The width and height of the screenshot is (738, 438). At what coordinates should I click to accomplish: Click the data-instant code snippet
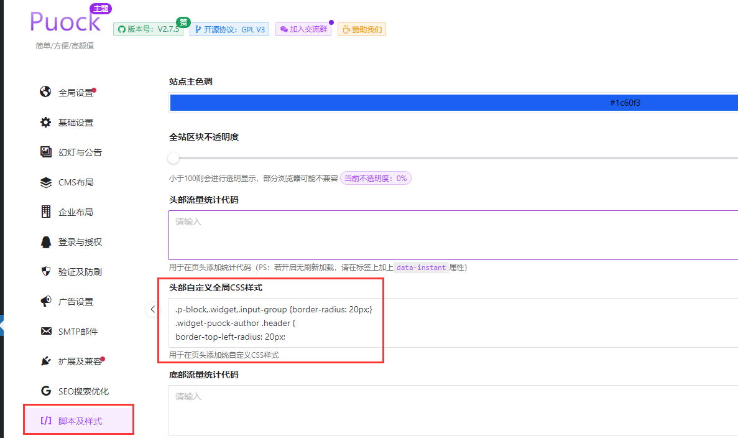coord(422,268)
